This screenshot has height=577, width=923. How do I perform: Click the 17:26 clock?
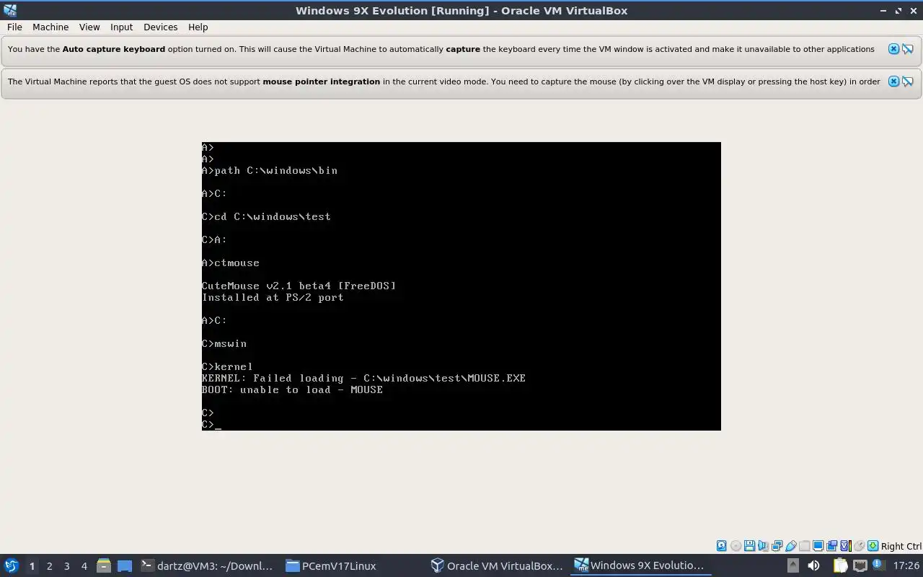[x=906, y=565]
